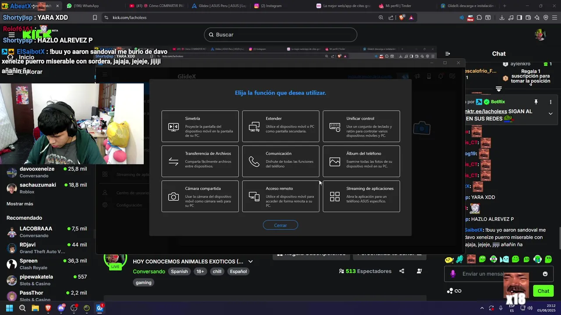Click the Cerrar button in GlideX dialog

click(x=280, y=225)
